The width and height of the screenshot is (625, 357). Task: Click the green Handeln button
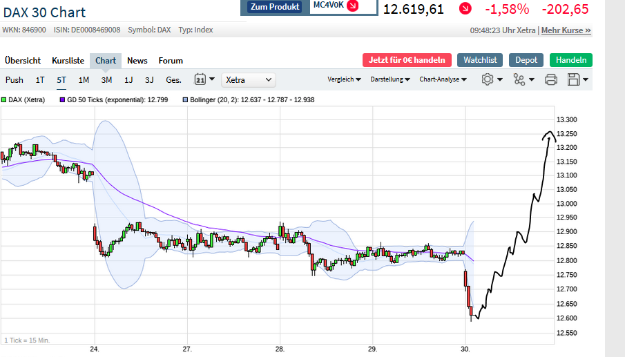click(x=571, y=60)
